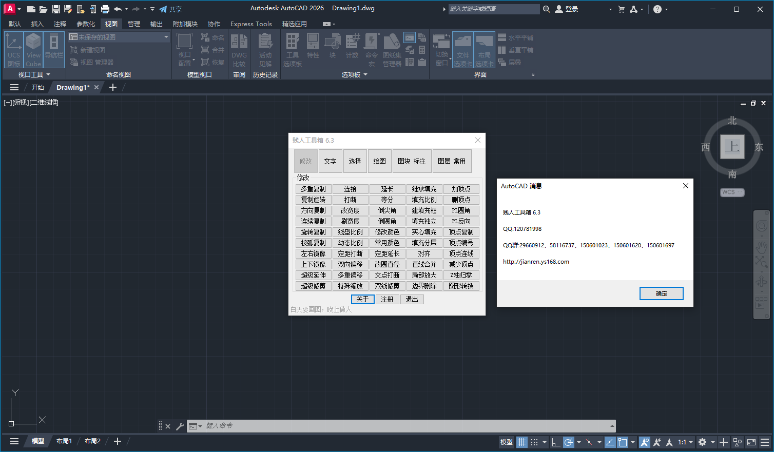Toggle snap mode dots icon in status bar
Screen dimensions: 774x452
coord(534,442)
